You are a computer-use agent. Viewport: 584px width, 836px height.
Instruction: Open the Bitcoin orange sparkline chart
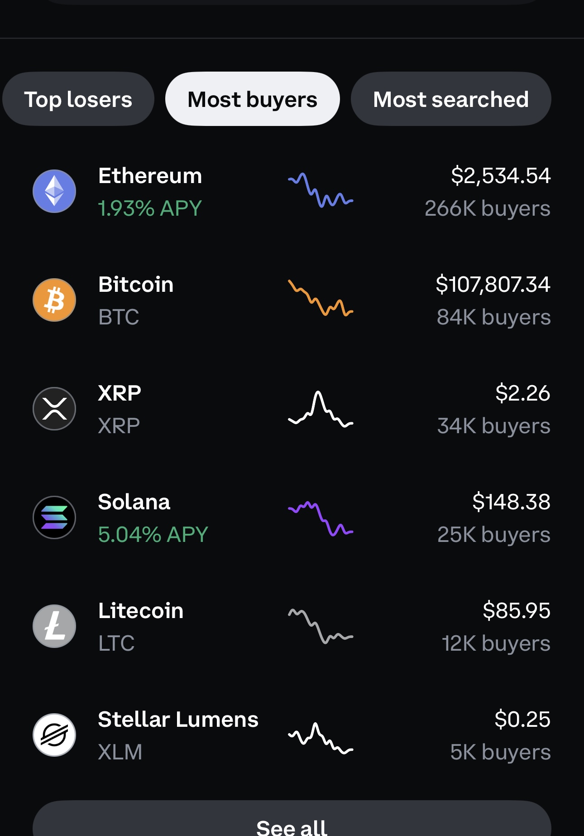coord(321,298)
